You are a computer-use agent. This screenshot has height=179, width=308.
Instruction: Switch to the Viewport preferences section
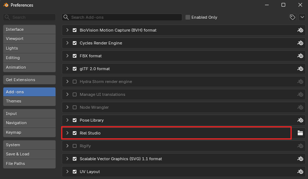29,39
